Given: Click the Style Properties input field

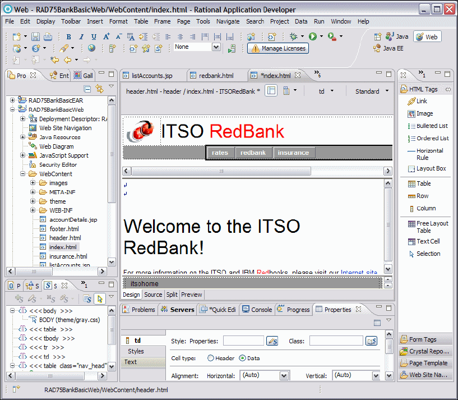Looking at the screenshot, I should click(244, 341).
